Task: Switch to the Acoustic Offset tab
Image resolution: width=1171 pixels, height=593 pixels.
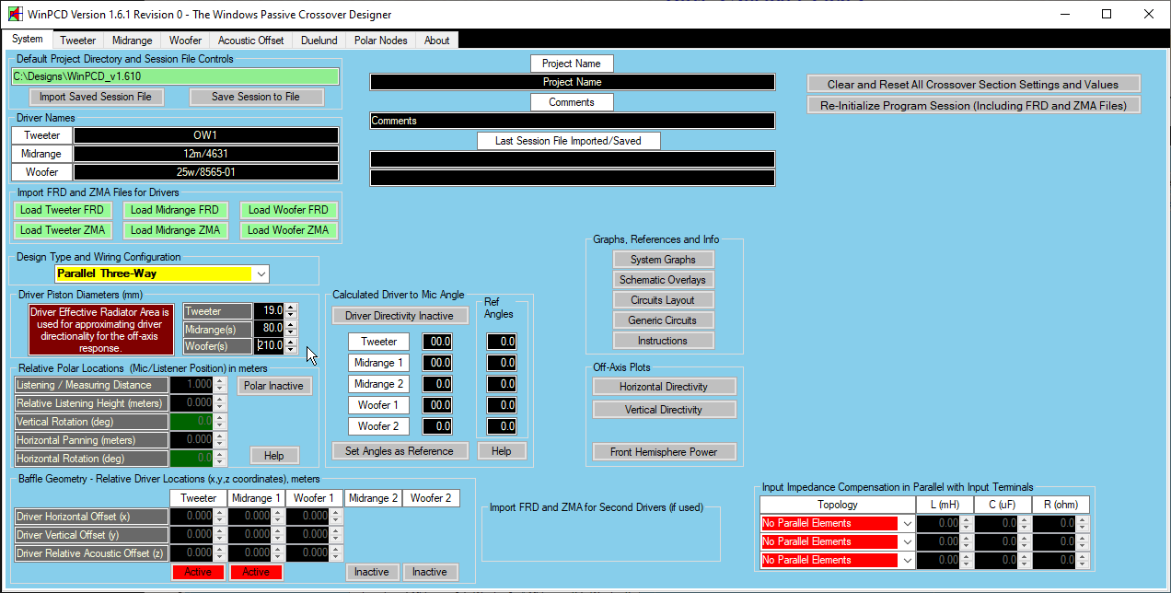Action: point(250,41)
